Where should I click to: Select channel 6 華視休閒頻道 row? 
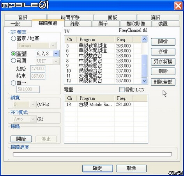pos(103,51)
